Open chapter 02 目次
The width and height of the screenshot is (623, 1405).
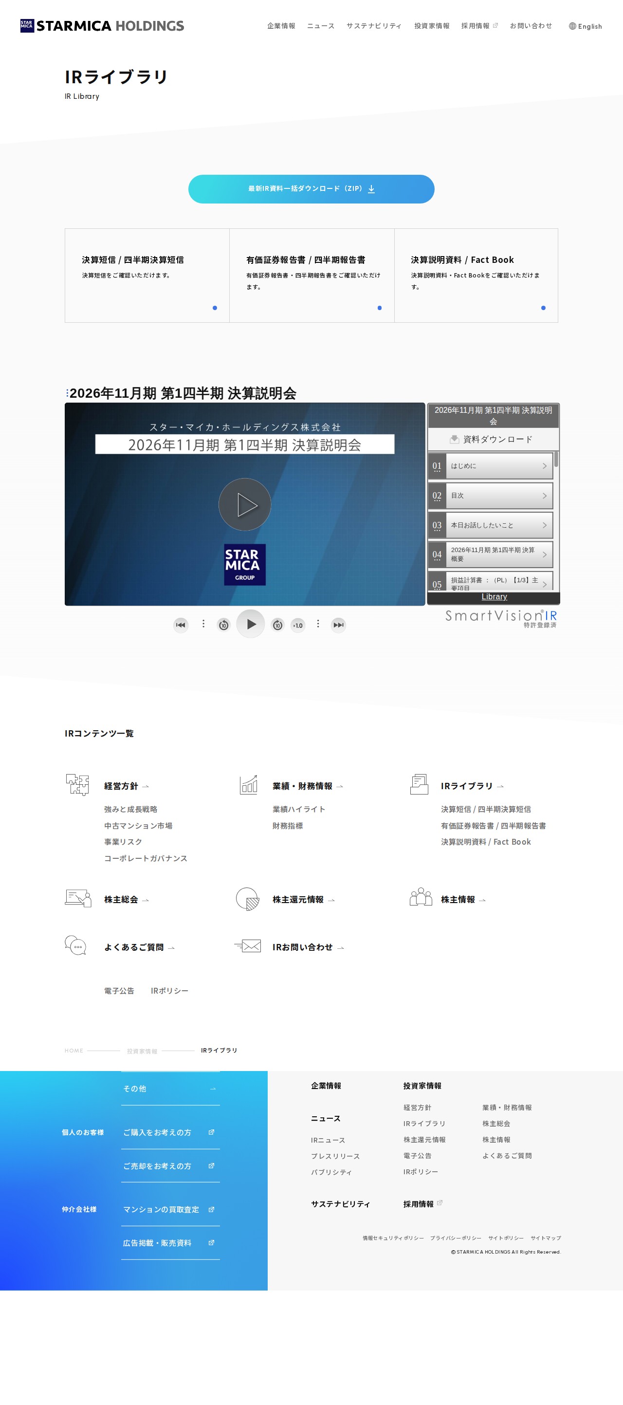pyautogui.click(x=491, y=496)
